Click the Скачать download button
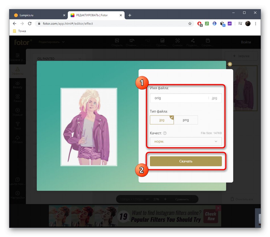This screenshot has width=270, height=237. point(186,161)
